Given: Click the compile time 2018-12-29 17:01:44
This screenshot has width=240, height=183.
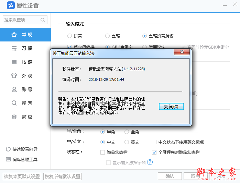Looking at the screenshot, I should tap(106, 80).
